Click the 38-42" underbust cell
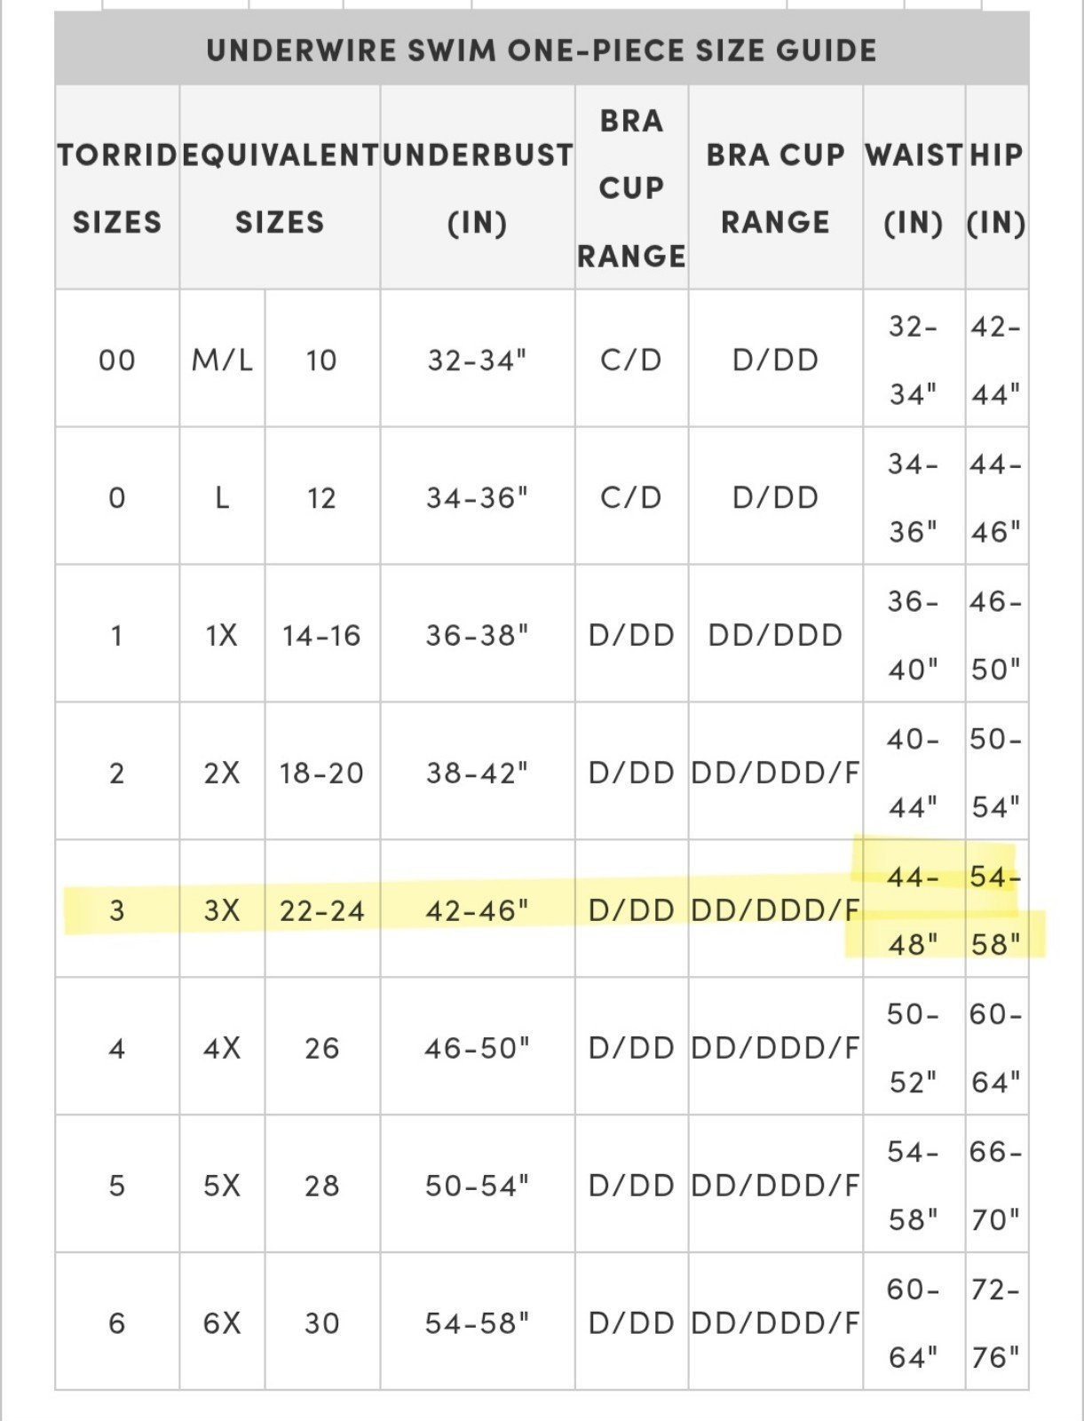This screenshot has width=1084, height=1421. click(x=478, y=772)
